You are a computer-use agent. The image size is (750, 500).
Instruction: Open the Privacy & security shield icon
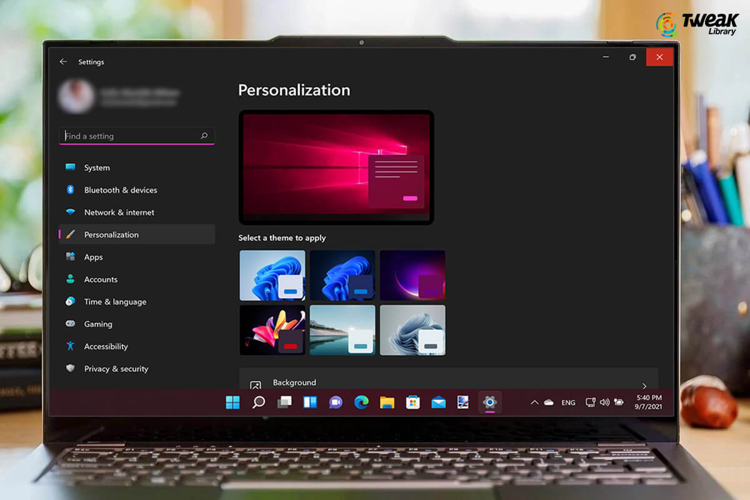[x=71, y=369]
